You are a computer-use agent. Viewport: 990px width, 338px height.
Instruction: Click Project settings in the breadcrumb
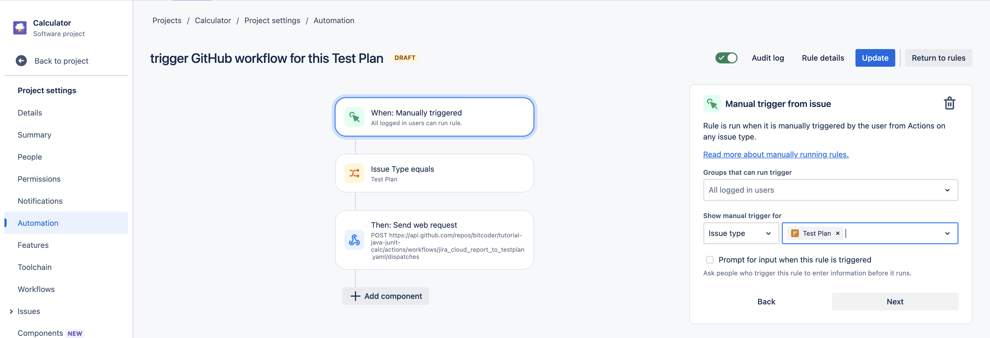tap(272, 20)
